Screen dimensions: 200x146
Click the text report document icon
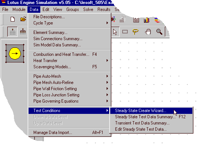click(x=136, y=20)
